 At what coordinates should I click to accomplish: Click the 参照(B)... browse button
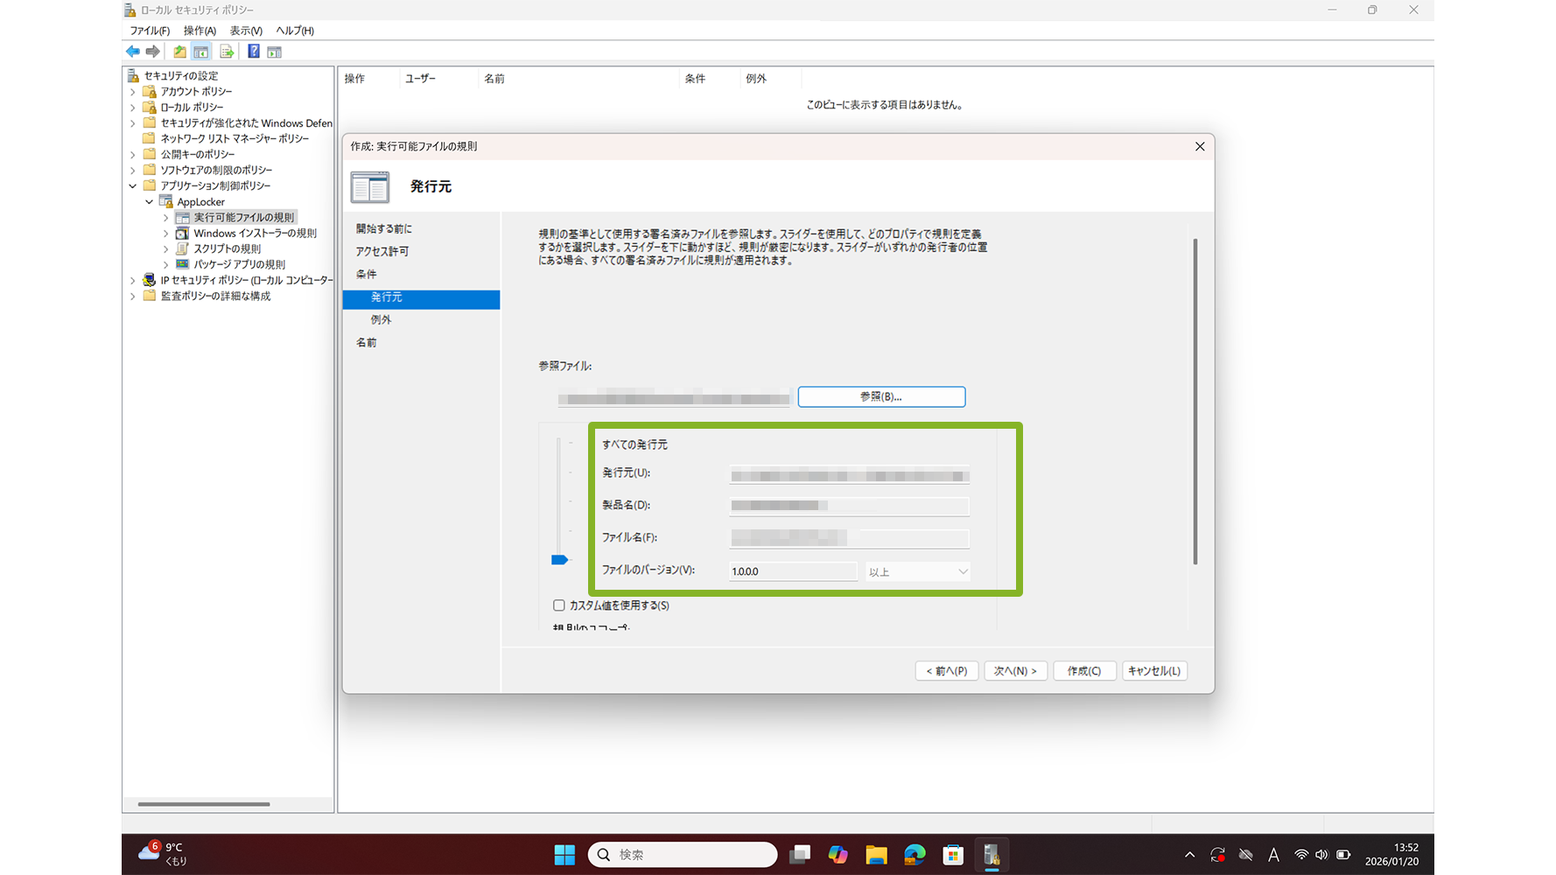coord(881,397)
